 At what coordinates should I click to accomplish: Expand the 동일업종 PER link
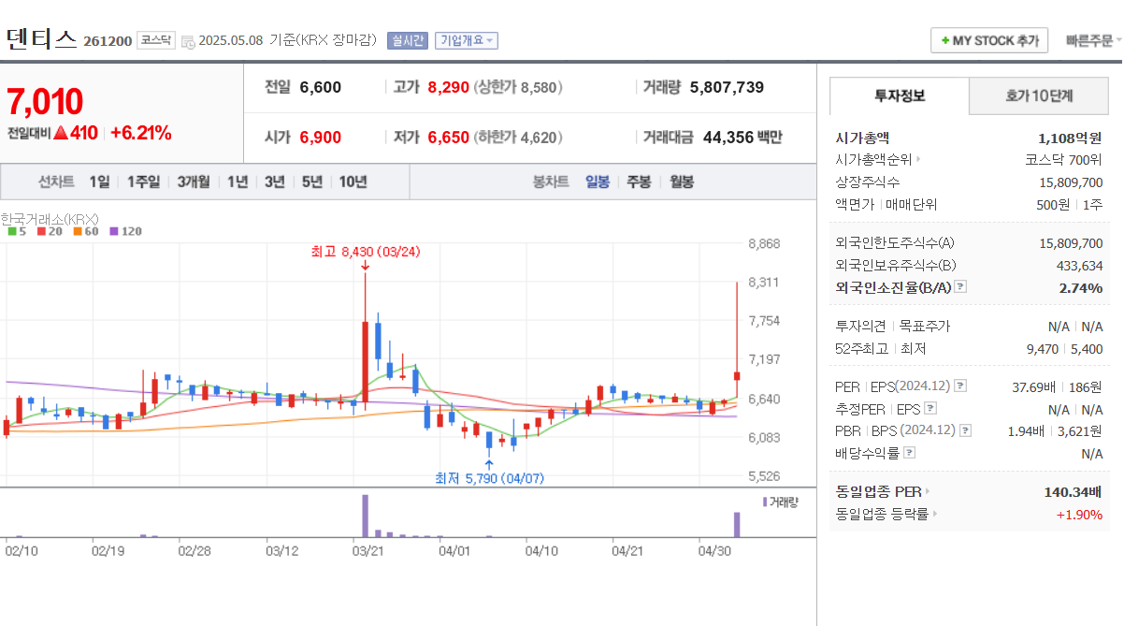point(881,491)
